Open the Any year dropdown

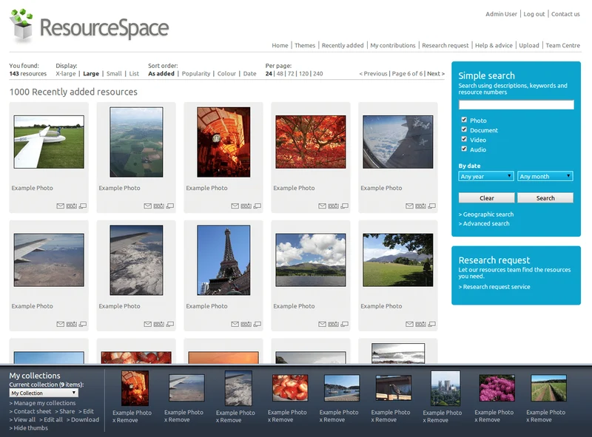tap(485, 176)
